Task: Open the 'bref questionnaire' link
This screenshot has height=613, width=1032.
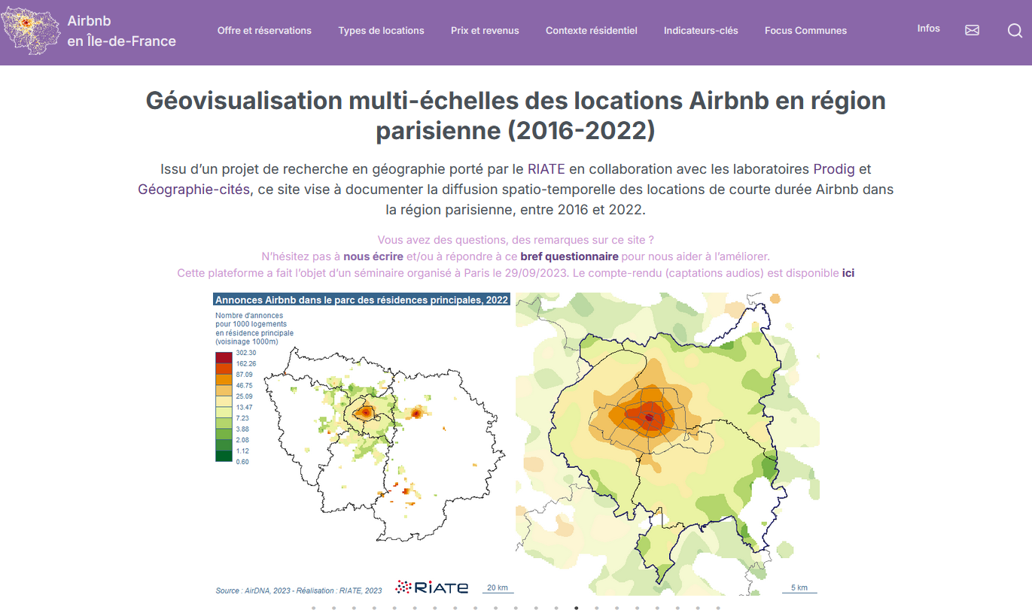Action: [x=569, y=256]
